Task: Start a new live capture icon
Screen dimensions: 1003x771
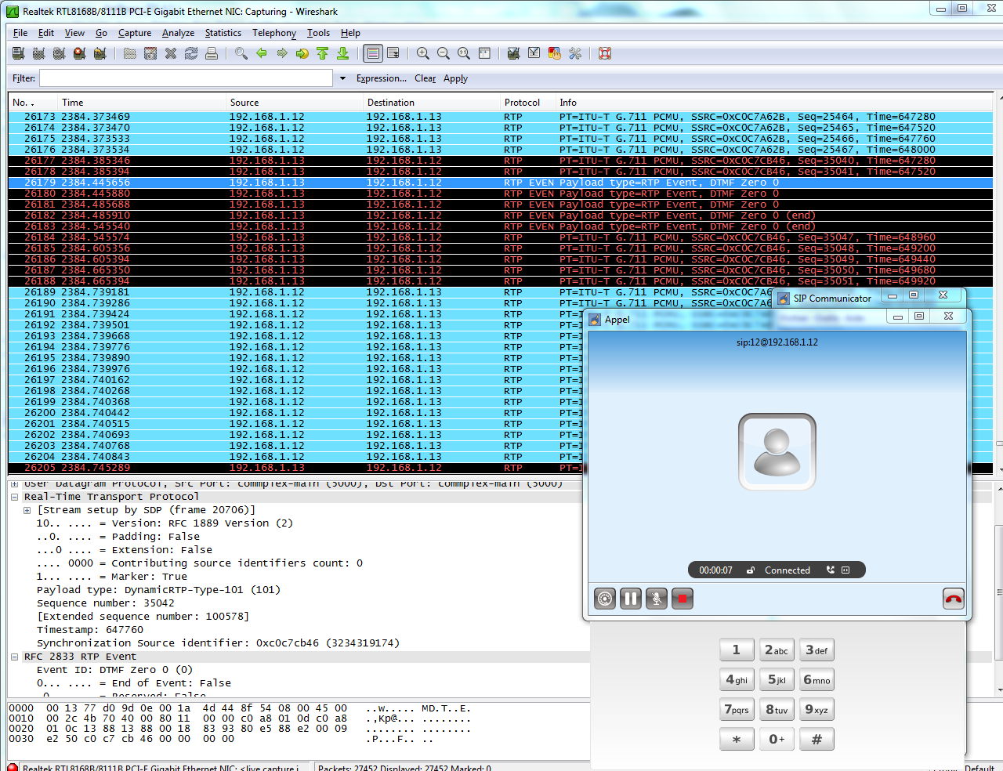Action: click(59, 53)
